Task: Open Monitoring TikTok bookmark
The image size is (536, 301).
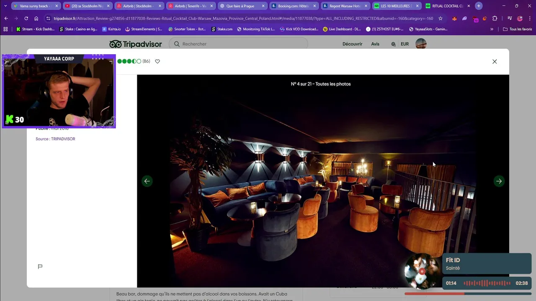Action: coord(256,29)
